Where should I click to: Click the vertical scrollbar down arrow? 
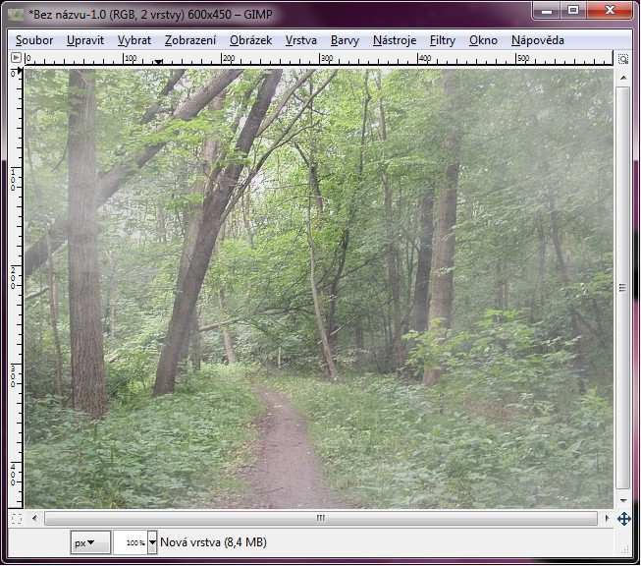point(623,500)
